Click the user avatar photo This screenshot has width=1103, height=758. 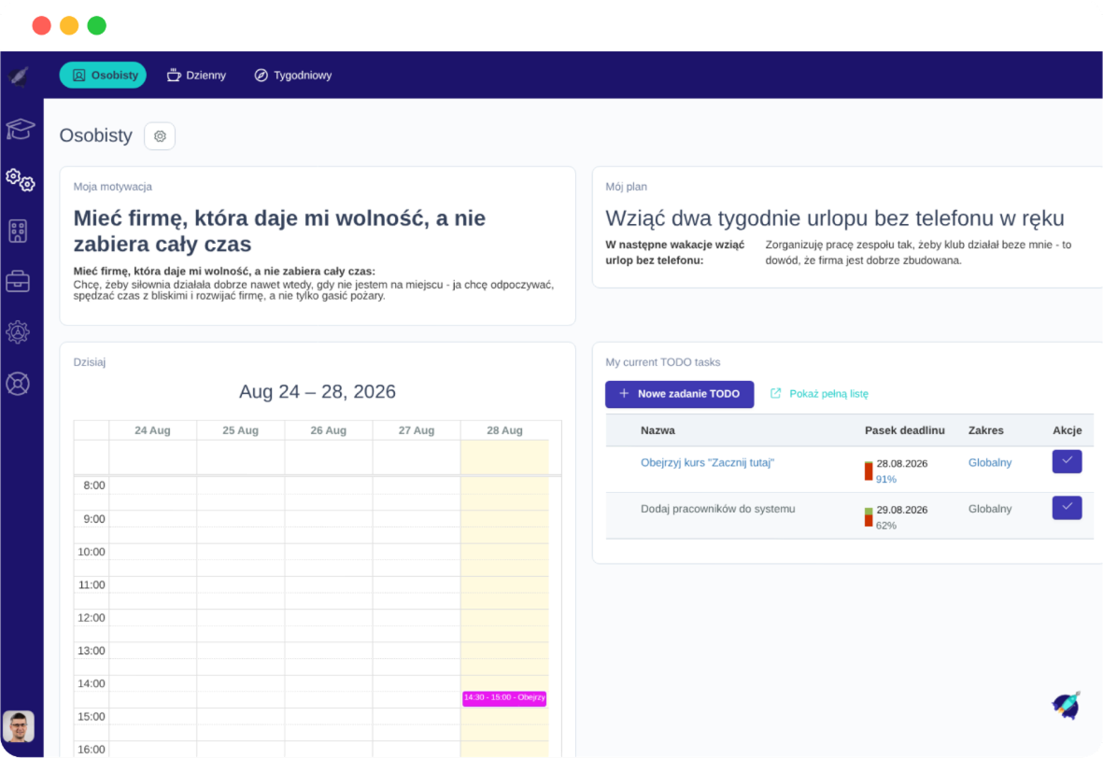coord(19,726)
